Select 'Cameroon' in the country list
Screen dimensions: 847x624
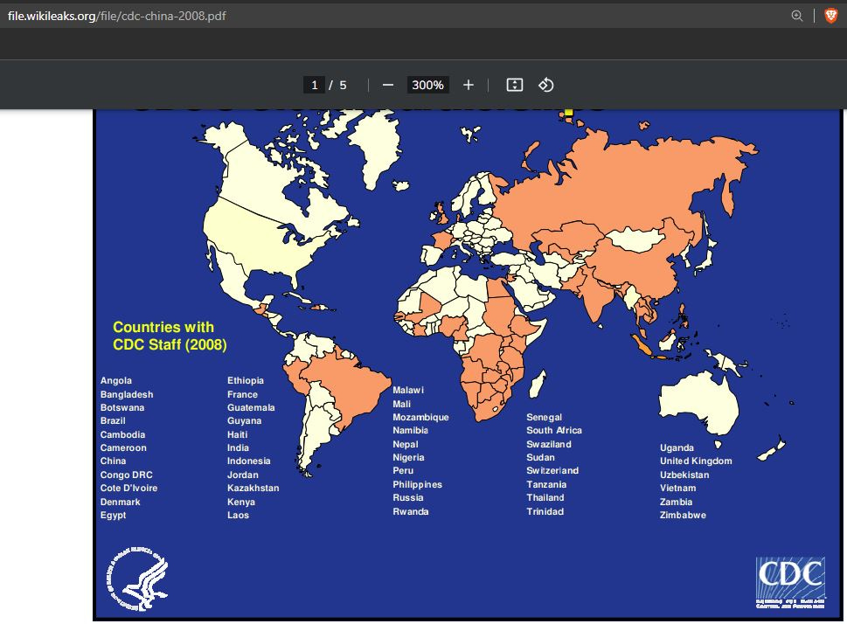click(124, 447)
